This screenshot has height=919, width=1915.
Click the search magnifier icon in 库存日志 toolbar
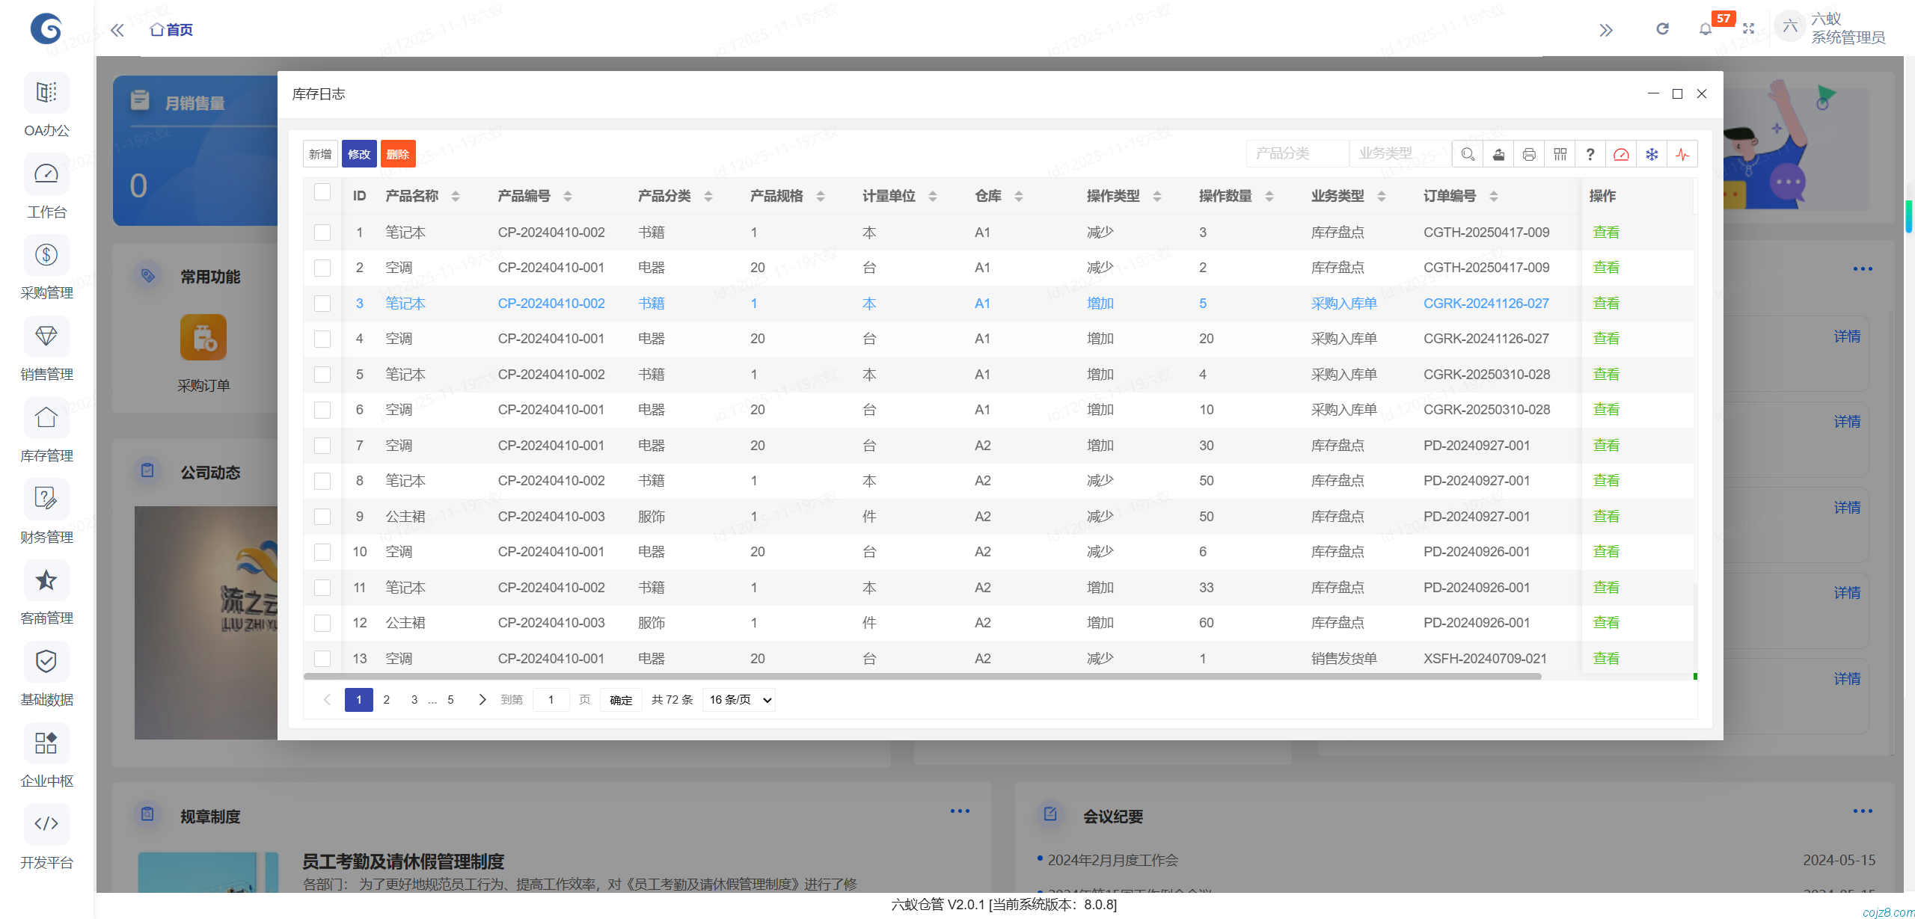[x=1468, y=153]
